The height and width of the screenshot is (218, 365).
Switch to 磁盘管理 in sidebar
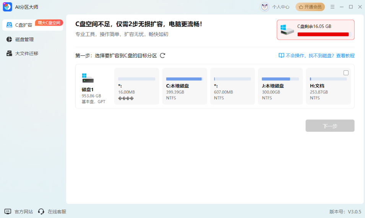click(24, 39)
